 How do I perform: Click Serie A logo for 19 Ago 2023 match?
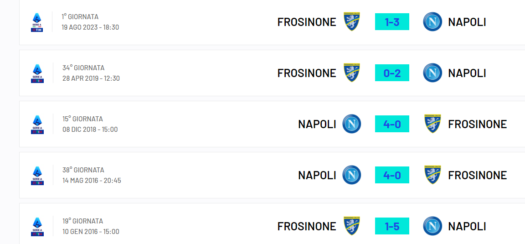click(37, 22)
